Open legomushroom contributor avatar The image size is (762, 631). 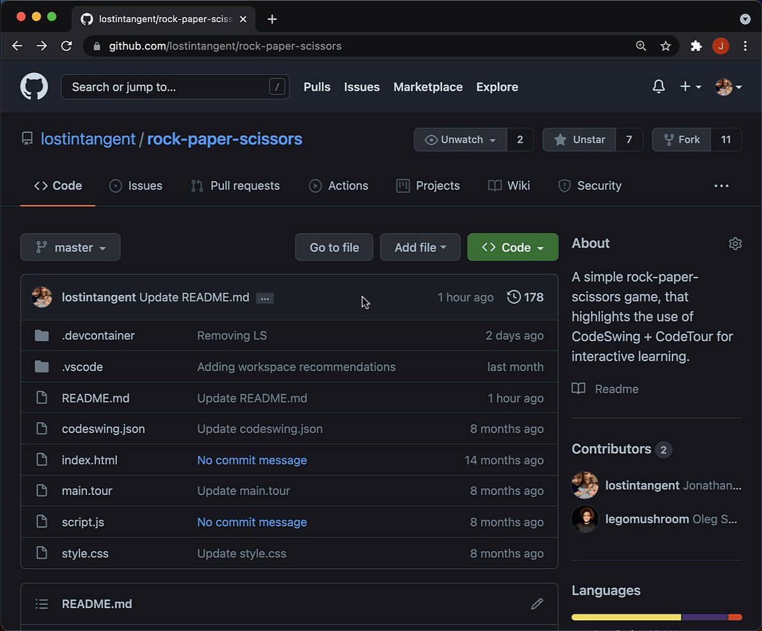click(x=585, y=519)
